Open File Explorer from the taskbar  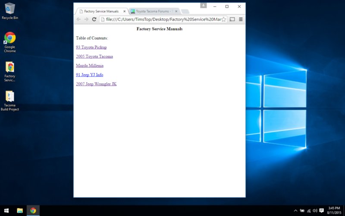(20, 211)
